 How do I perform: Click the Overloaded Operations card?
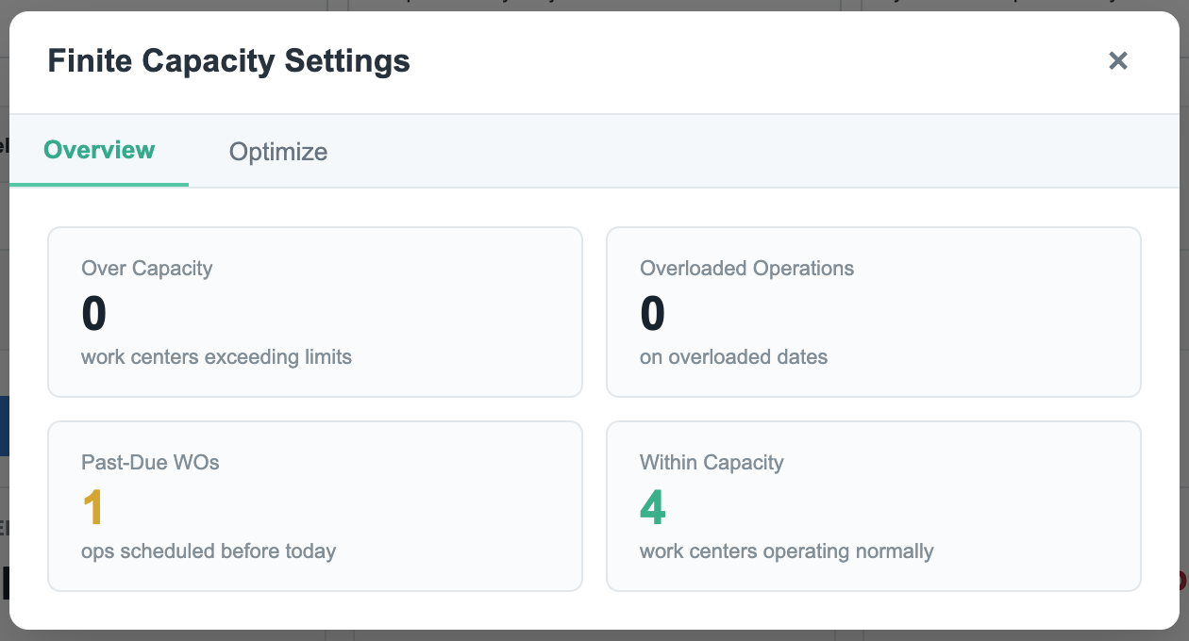pos(874,312)
